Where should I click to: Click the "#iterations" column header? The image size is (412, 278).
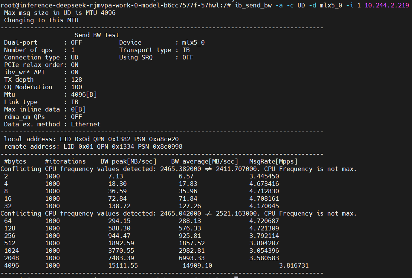(x=65, y=161)
